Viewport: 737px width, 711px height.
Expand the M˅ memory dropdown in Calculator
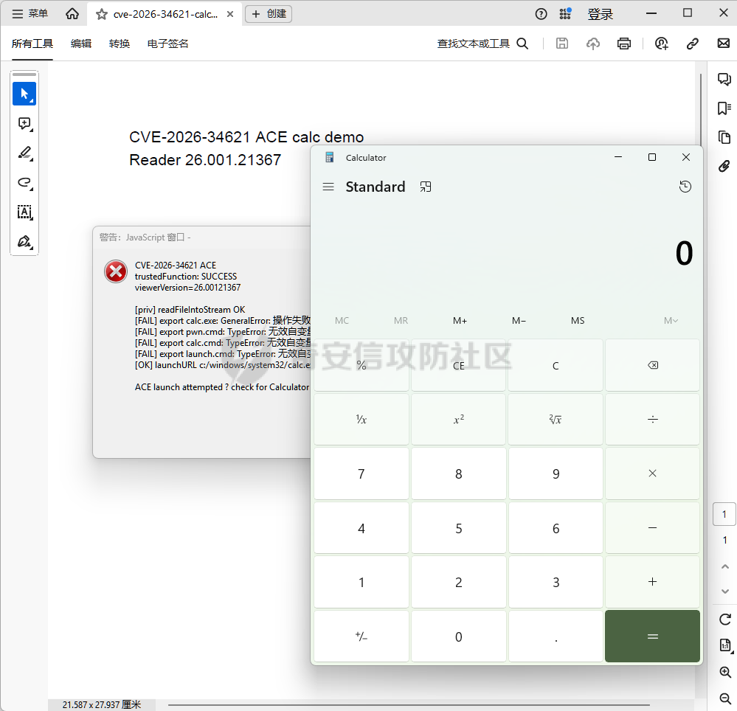pos(671,321)
